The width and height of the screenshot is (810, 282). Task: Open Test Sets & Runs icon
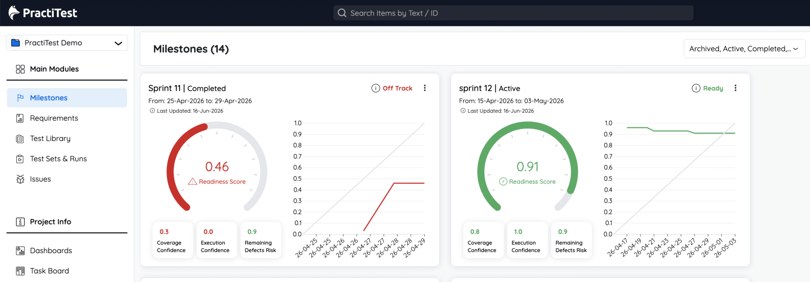click(20, 159)
